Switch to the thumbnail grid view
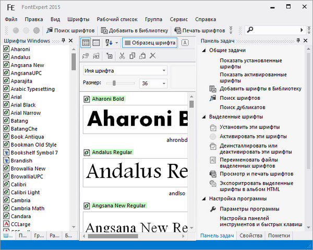The image size is (313, 250). coord(87,43)
